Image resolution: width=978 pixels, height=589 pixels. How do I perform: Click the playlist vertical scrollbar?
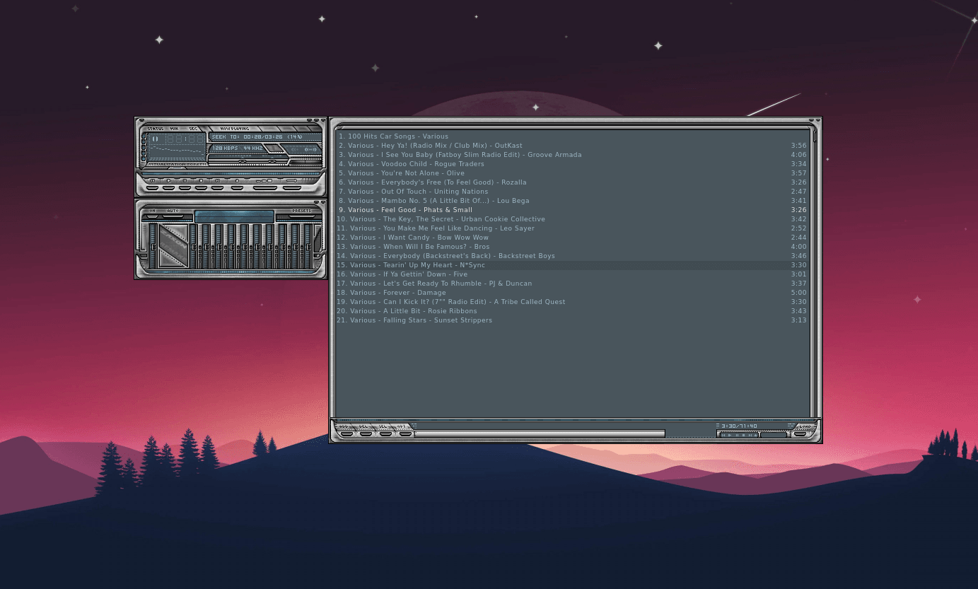(x=815, y=273)
